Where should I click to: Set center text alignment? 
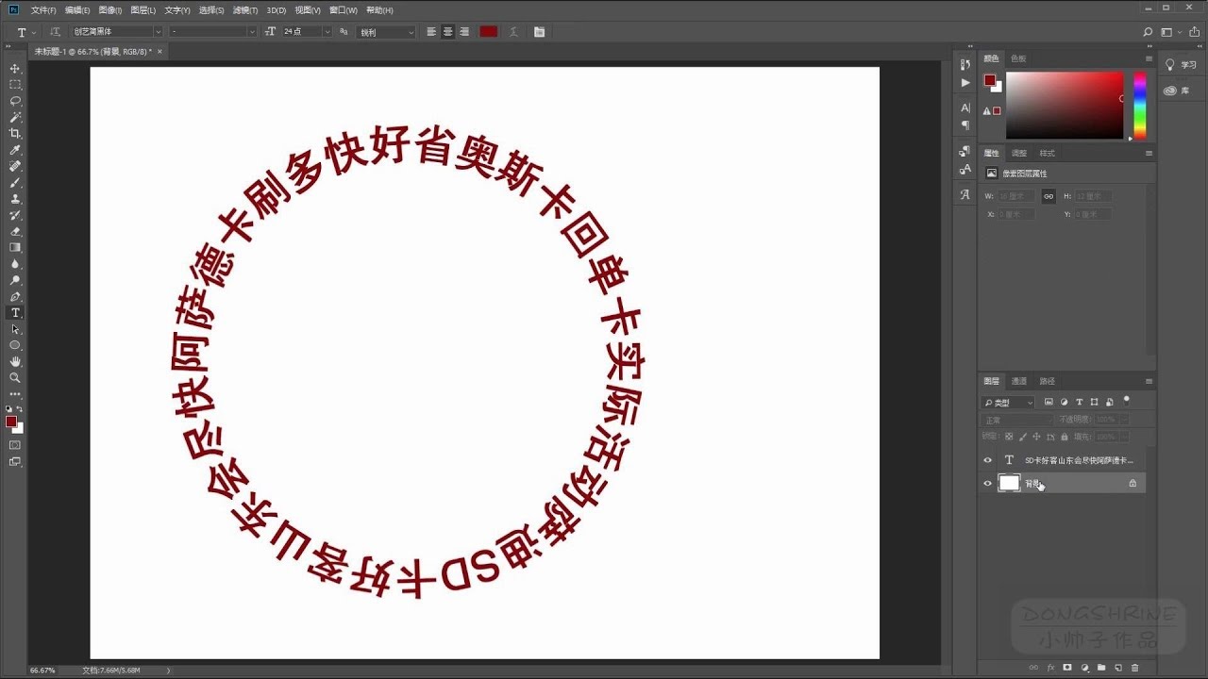tap(448, 31)
